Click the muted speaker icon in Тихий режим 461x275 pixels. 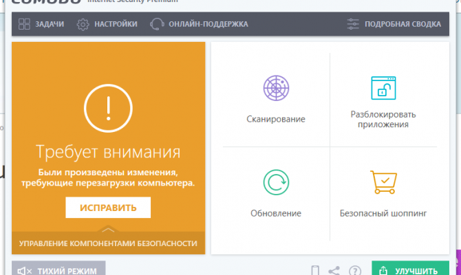pos(24,271)
